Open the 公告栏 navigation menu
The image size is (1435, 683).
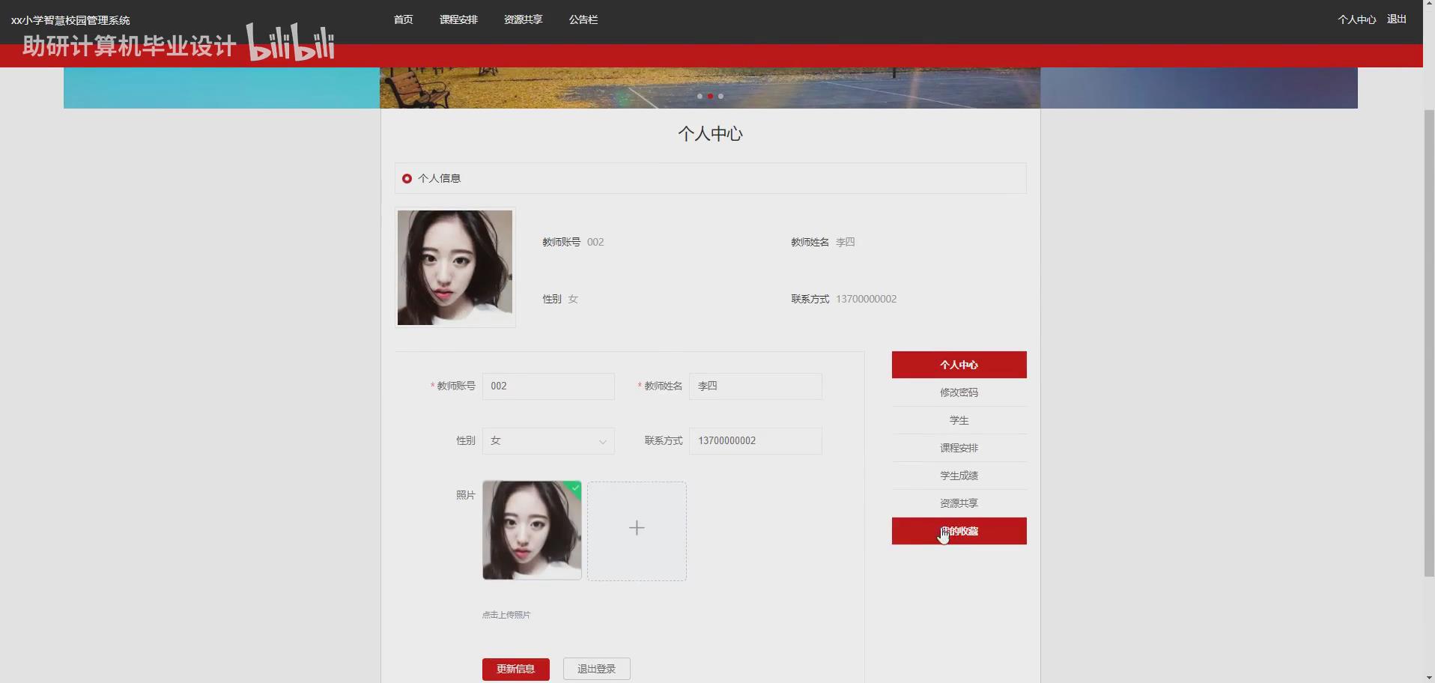(583, 19)
